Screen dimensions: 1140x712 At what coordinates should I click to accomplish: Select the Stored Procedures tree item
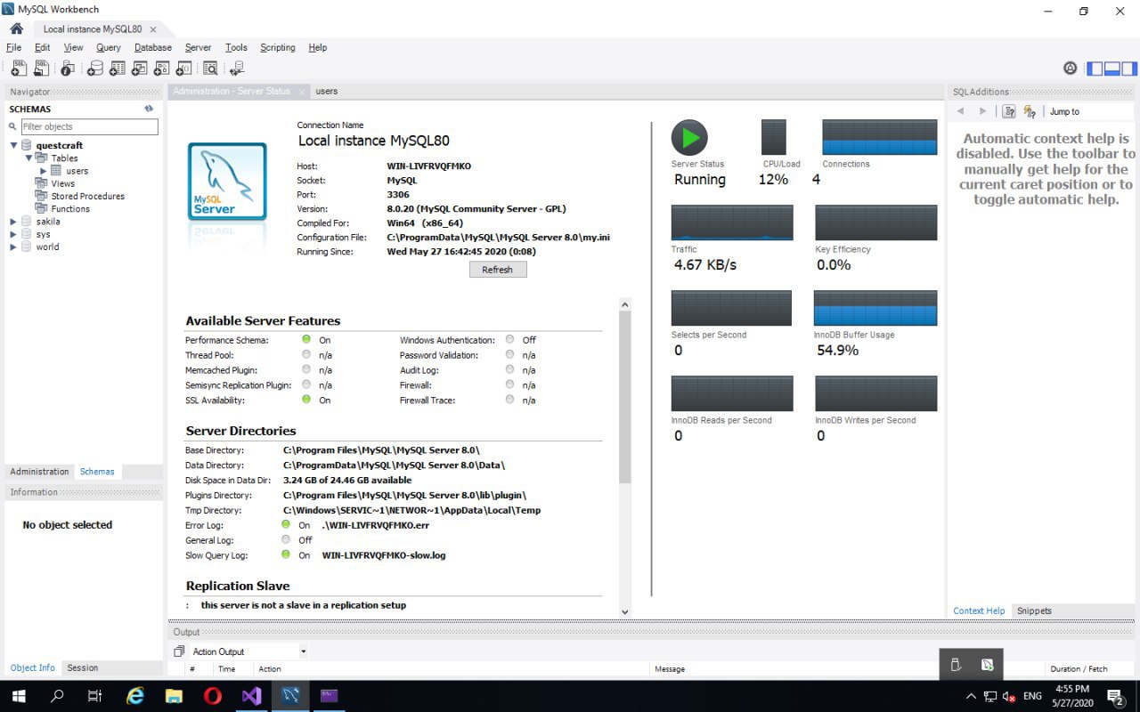pos(87,196)
